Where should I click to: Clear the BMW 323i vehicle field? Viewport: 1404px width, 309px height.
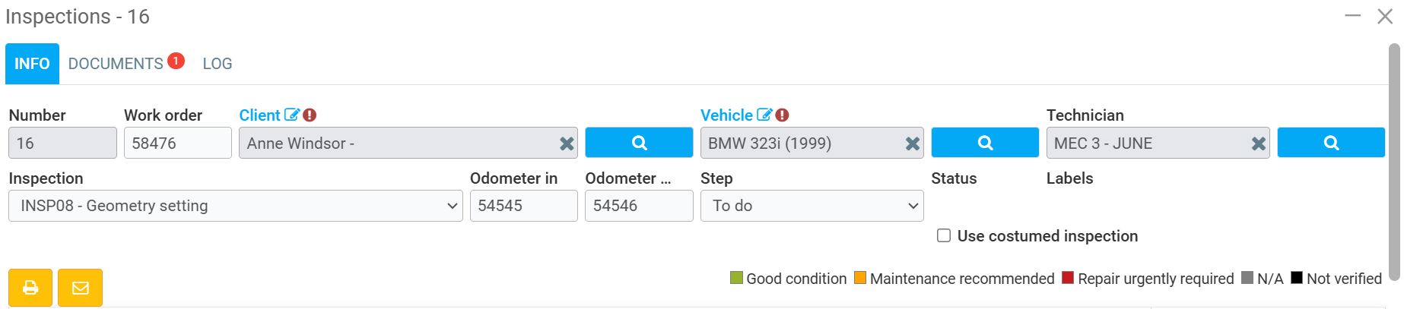(x=913, y=143)
